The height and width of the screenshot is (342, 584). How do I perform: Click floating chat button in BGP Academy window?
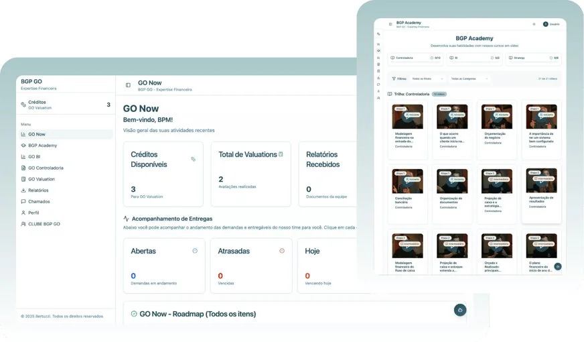click(x=558, y=266)
